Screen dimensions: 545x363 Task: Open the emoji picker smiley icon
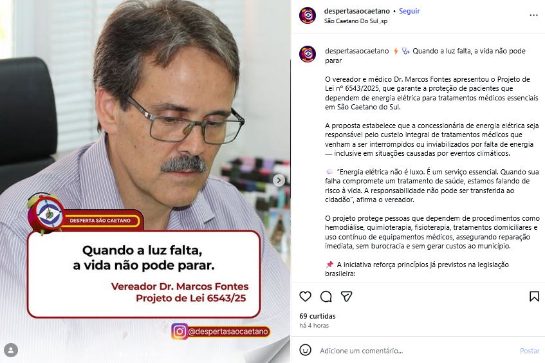click(x=305, y=349)
